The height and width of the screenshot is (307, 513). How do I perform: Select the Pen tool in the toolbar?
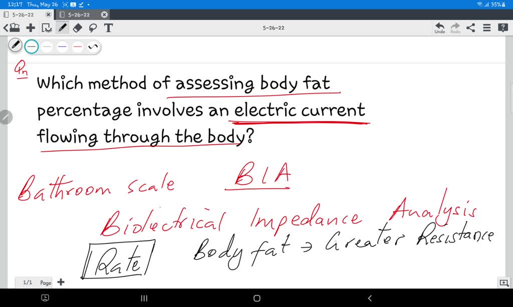[x=63, y=27]
